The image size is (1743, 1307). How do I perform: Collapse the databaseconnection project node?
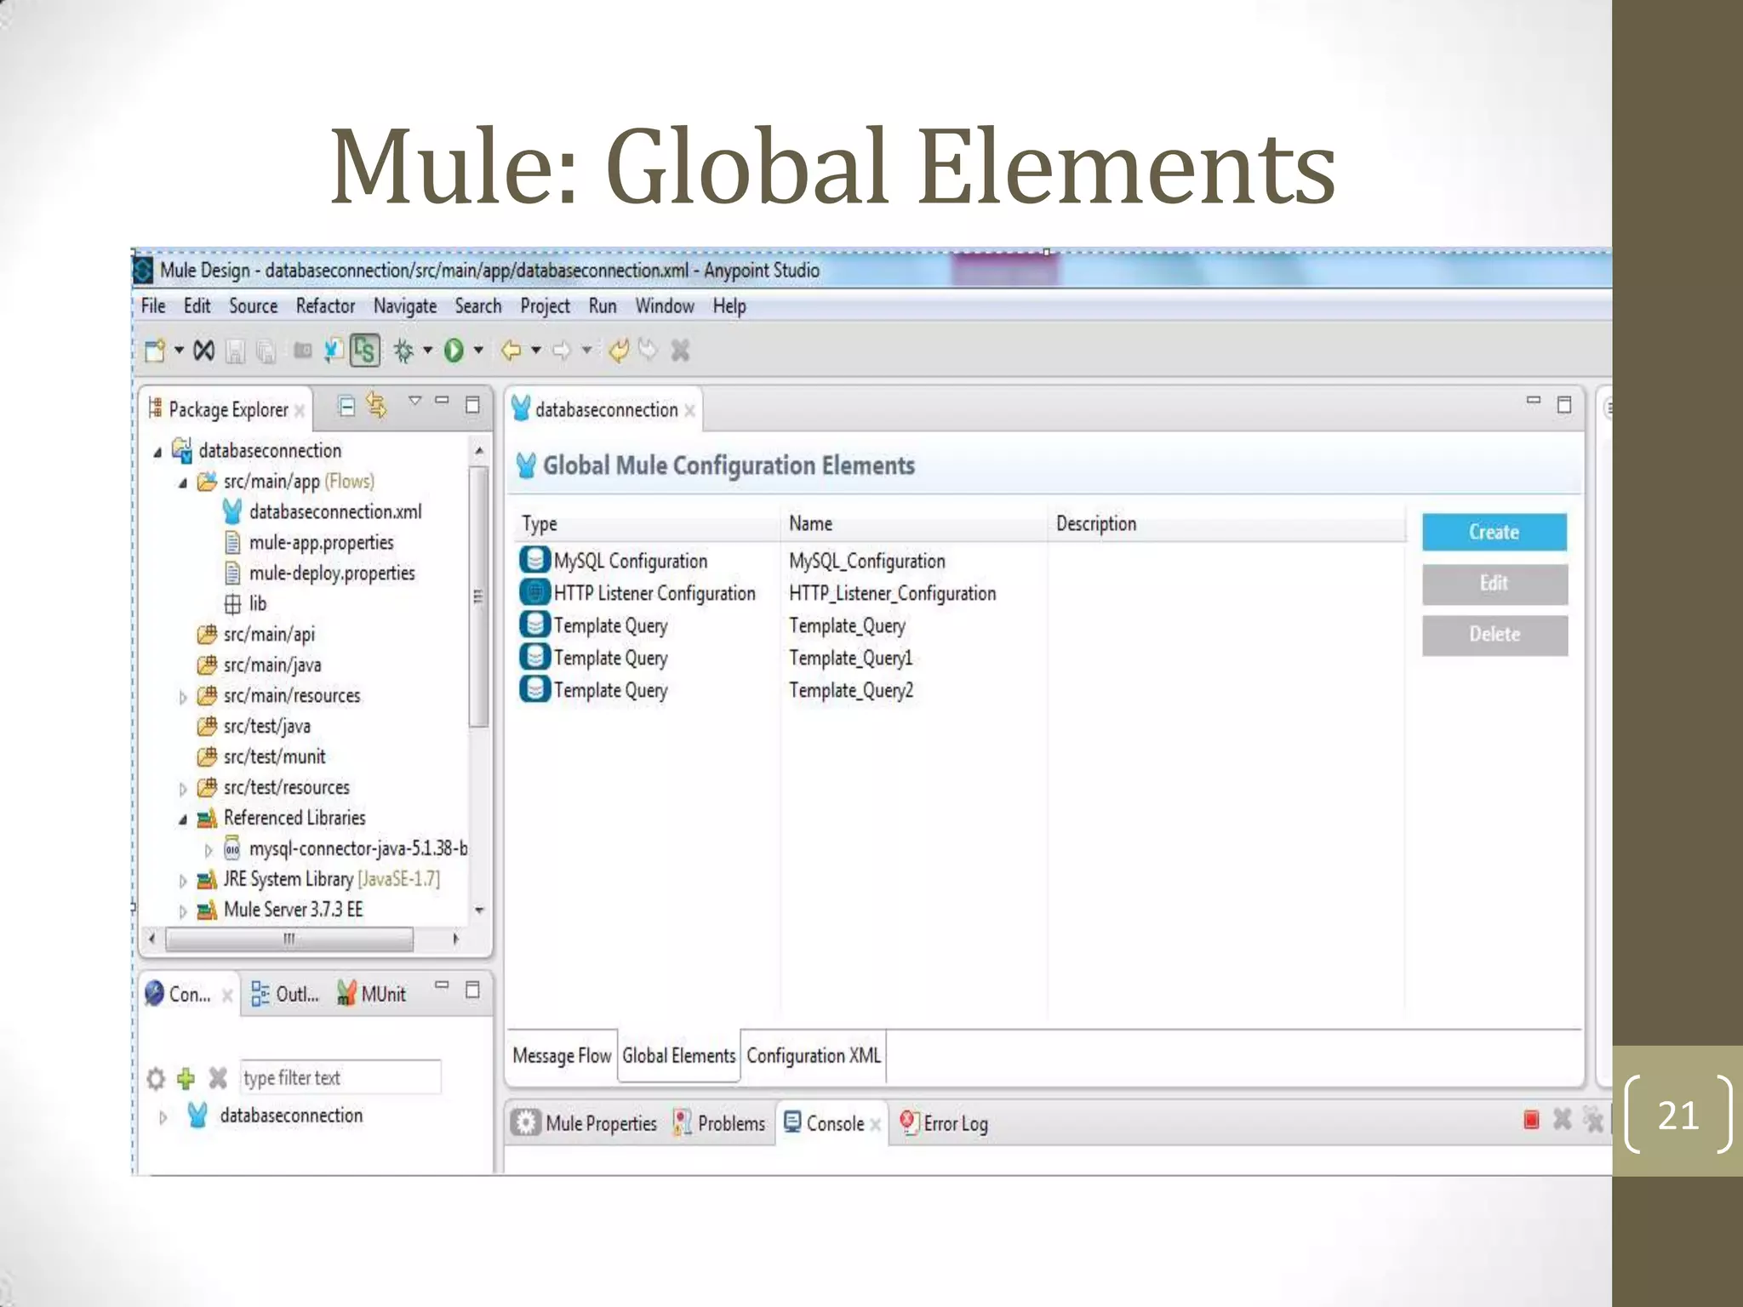(157, 453)
